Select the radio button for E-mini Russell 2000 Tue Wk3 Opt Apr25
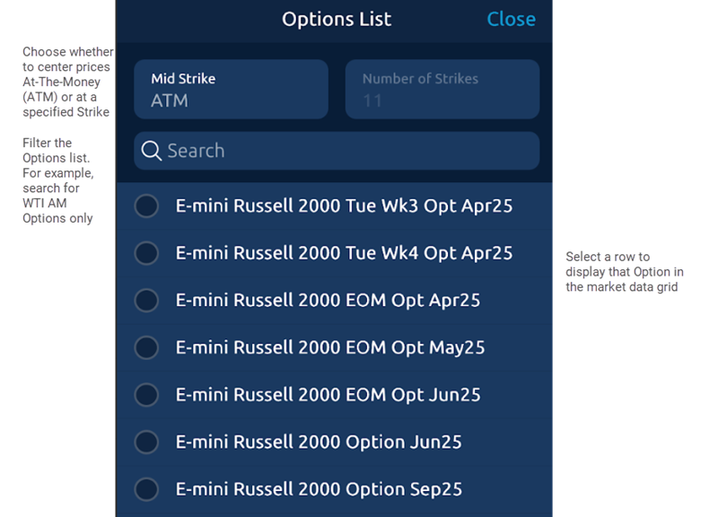Viewport: 718px width, 517px height. click(146, 206)
